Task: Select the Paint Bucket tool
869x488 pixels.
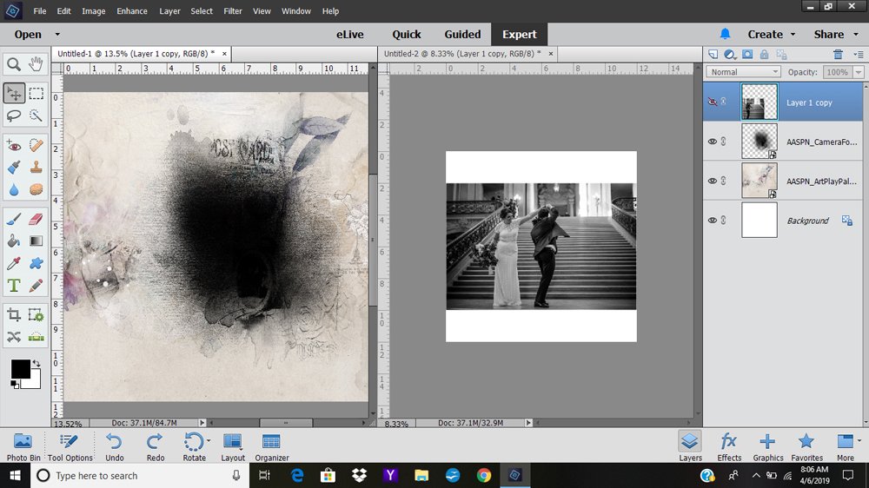Action: tap(14, 241)
